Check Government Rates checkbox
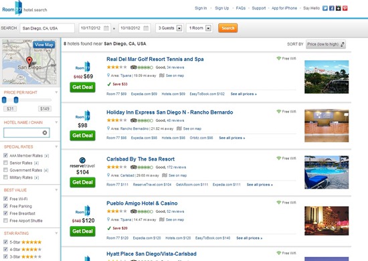This screenshot has width=368, height=261. [5, 170]
